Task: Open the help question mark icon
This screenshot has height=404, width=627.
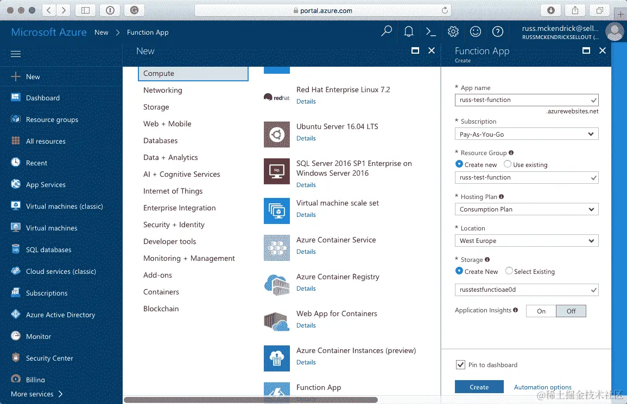Action: click(497, 31)
